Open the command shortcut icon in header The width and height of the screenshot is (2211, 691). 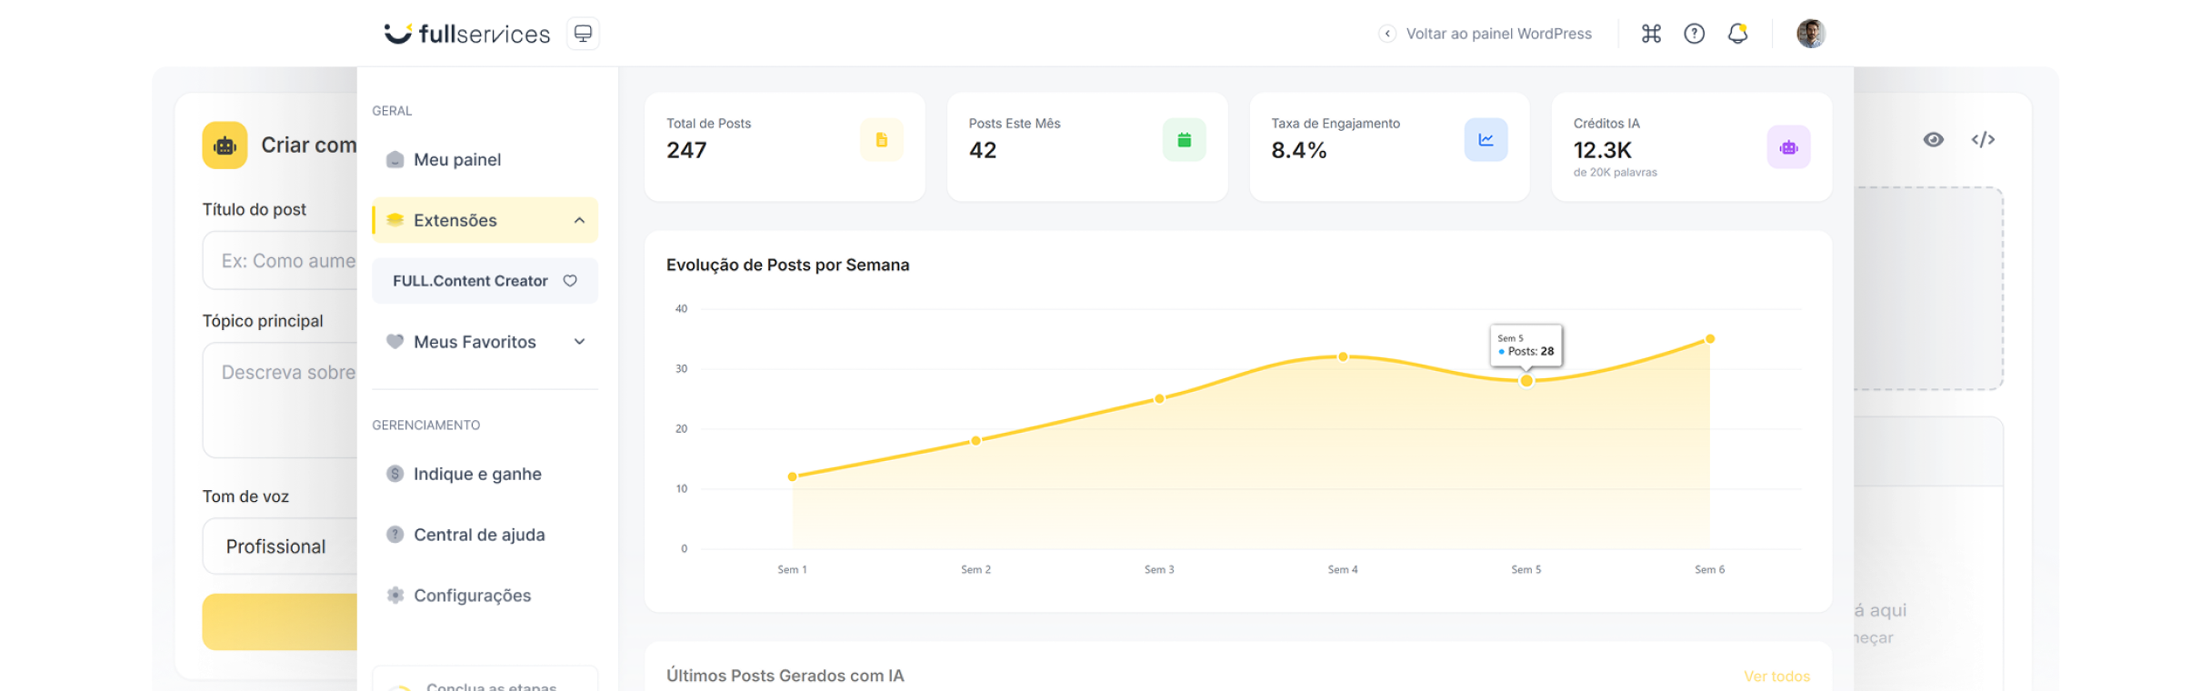[x=1651, y=34]
